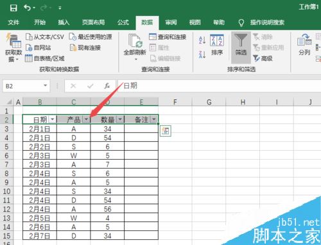Click the Quick Analysis icon beside table

[166, 131]
